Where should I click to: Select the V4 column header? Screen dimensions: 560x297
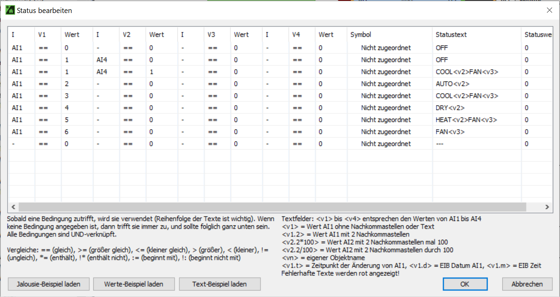[296, 35]
